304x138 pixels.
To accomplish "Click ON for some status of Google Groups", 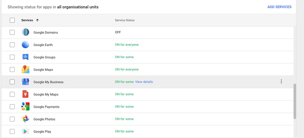I will point(124,57).
